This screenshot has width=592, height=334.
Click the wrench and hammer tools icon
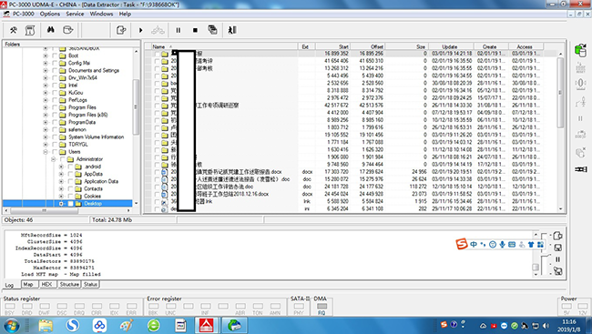pyautogui.click(x=14, y=30)
